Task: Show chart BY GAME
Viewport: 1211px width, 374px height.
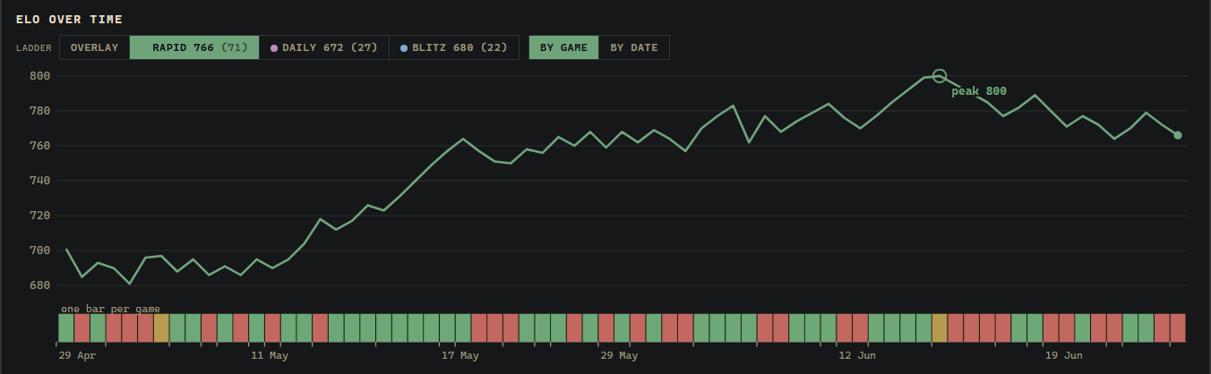Action: (x=563, y=47)
